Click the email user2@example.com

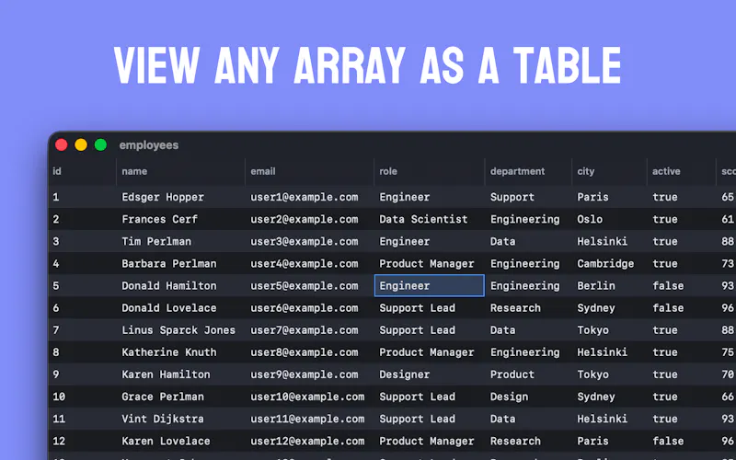305,219
